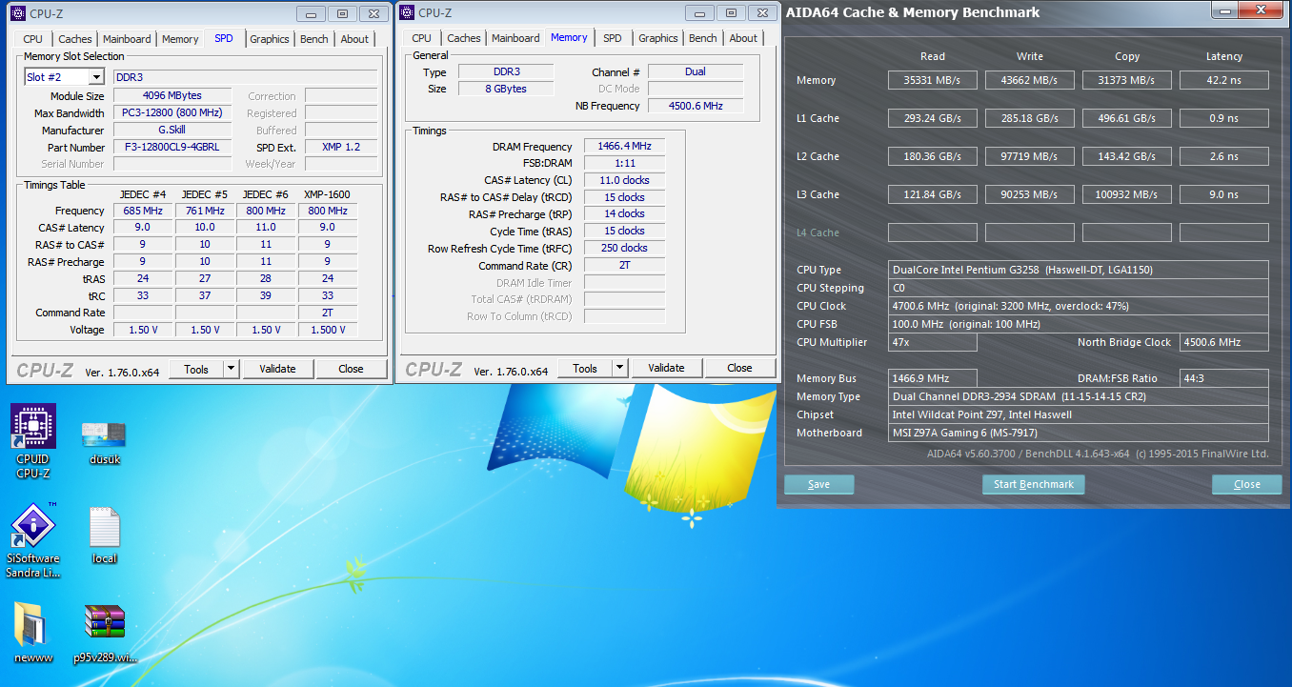Click Close button in SPD window
Image resolution: width=1292 pixels, height=687 pixels.
(x=351, y=369)
